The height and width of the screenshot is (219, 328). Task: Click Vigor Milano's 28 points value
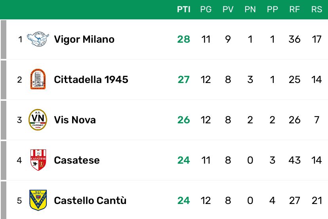point(184,39)
